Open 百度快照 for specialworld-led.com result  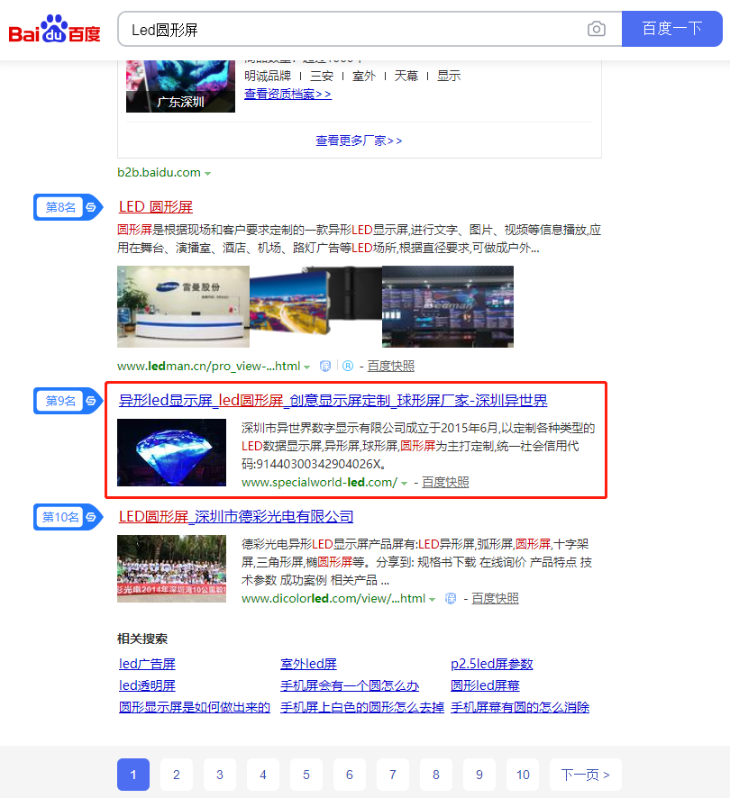[x=445, y=482]
